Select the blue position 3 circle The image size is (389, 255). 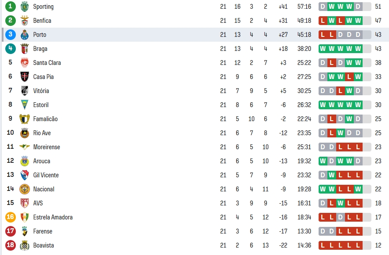(x=10, y=35)
